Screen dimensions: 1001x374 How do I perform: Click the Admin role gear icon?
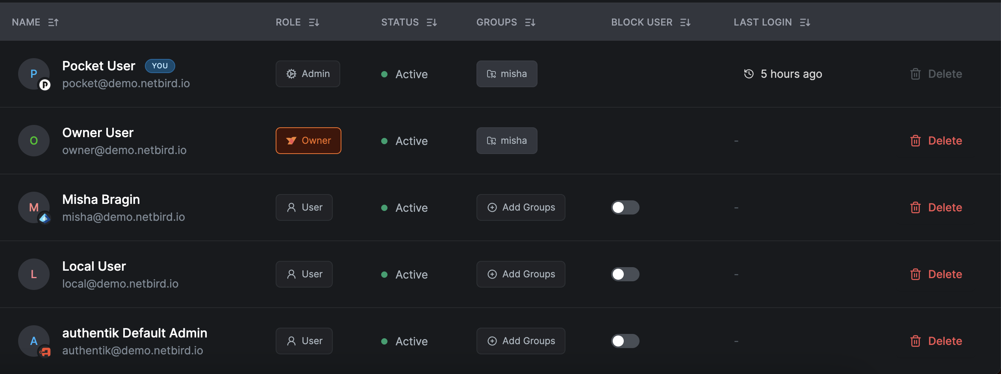point(291,73)
